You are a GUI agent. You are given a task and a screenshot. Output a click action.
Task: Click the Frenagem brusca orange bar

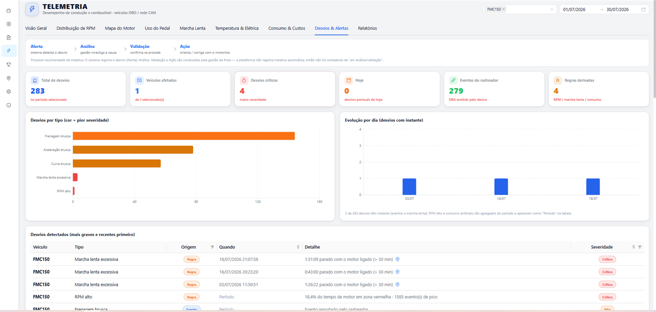[184, 136]
